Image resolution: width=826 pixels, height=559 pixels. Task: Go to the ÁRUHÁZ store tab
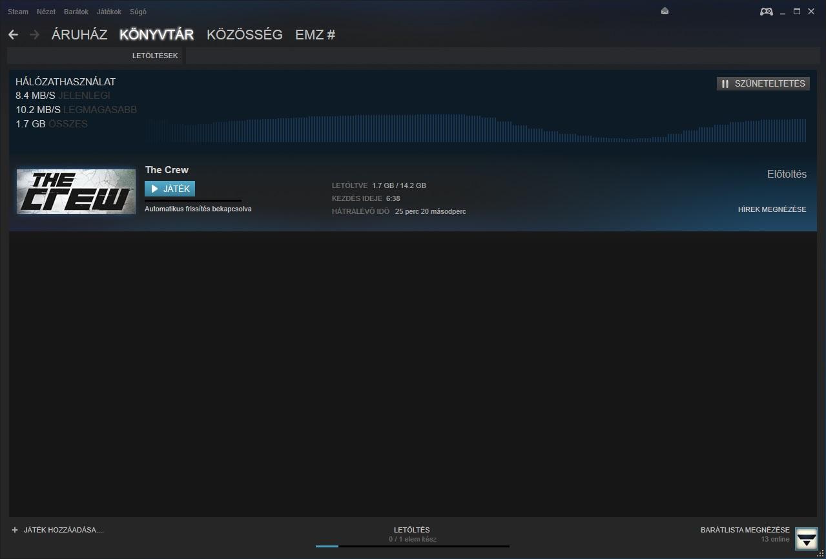click(x=79, y=35)
